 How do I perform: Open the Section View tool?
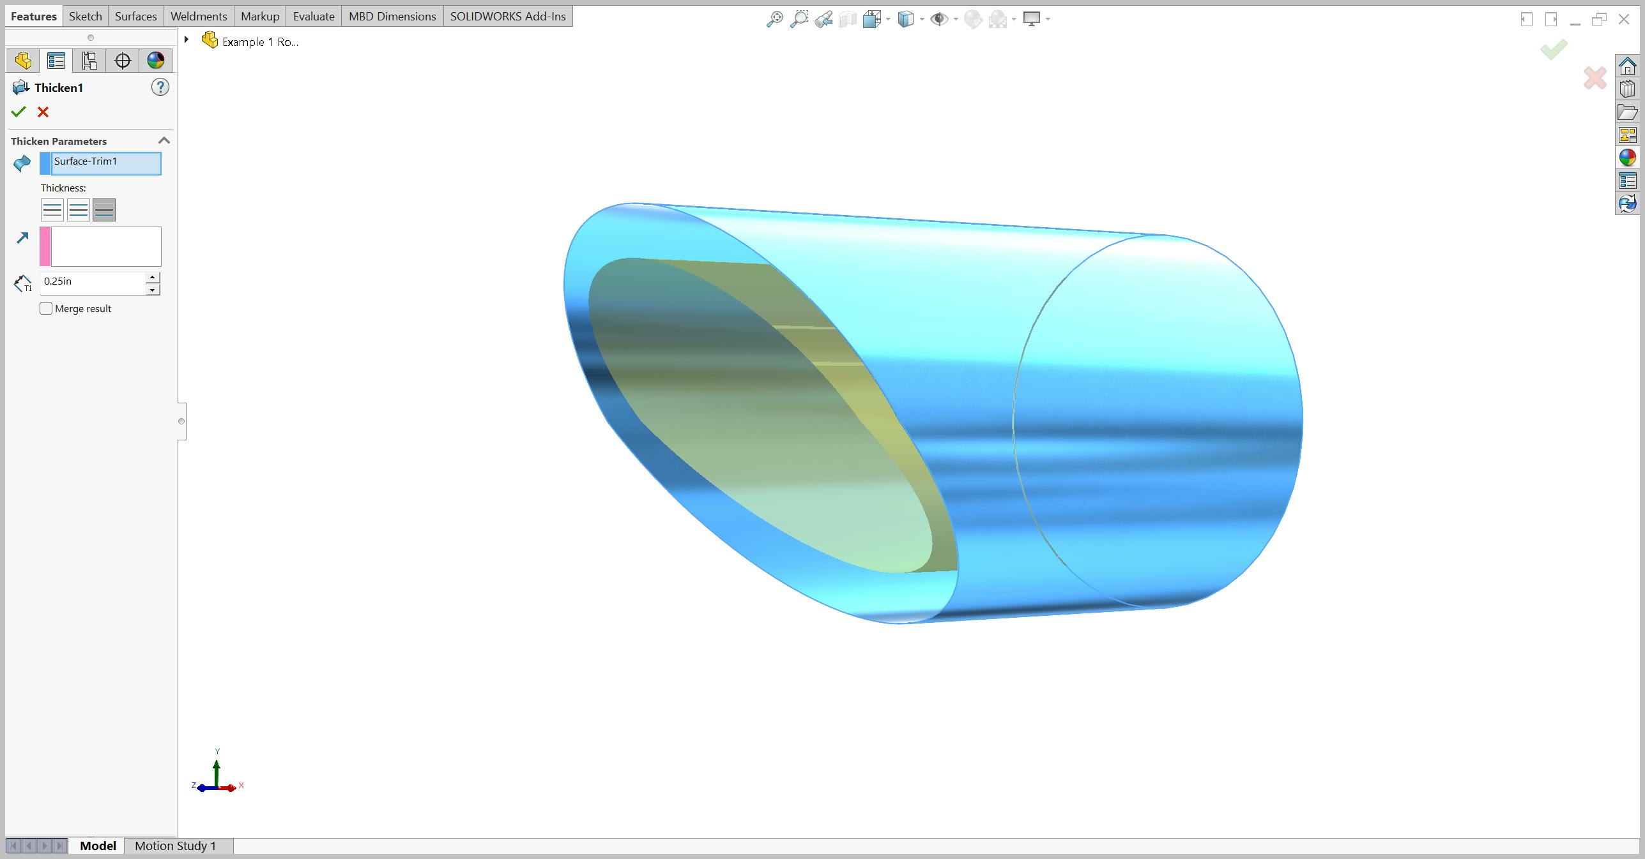[x=847, y=19]
